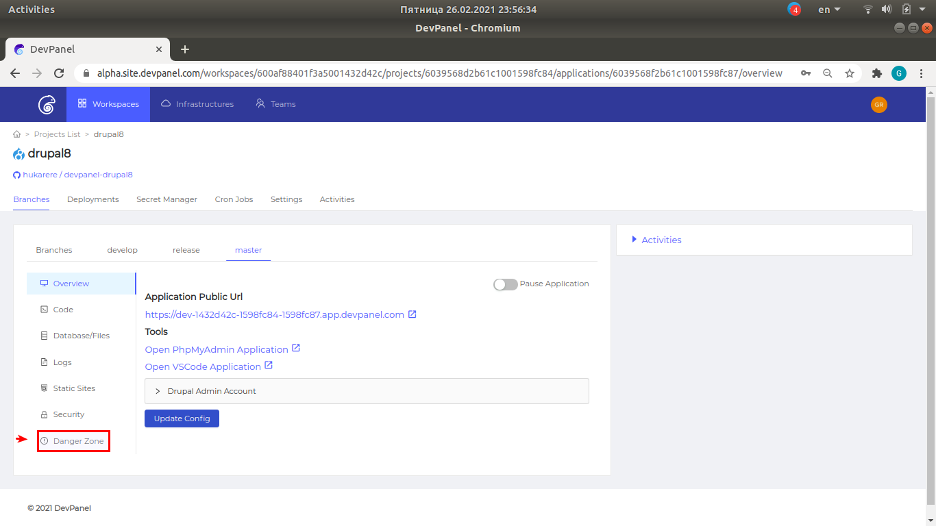936x526 pixels.
Task: Open browser extensions puzzle icon
Action: [876, 73]
